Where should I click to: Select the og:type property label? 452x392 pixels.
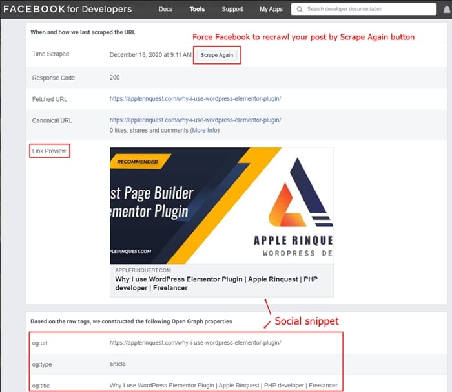pyautogui.click(x=42, y=365)
